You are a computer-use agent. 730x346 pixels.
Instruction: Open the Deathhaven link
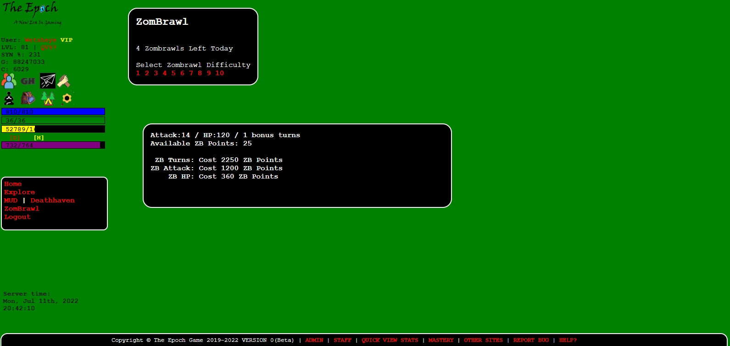[52, 201]
